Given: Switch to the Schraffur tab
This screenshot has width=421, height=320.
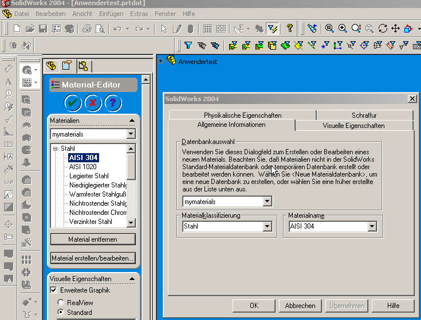Looking at the screenshot, I should coord(364,115).
